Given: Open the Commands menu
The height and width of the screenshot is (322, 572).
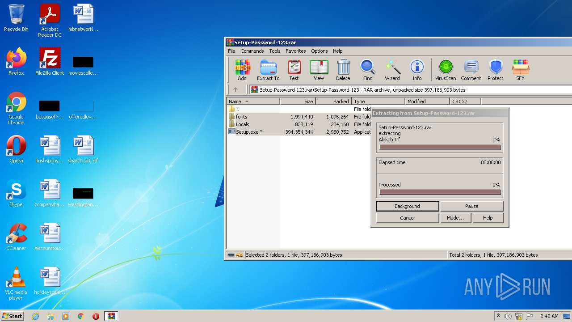Looking at the screenshot, I should tap(252, 51).
